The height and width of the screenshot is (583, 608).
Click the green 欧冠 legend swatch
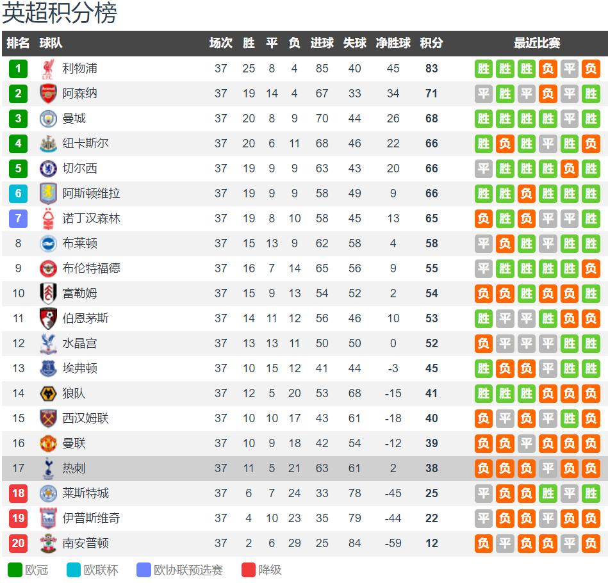tap(15, 570)
